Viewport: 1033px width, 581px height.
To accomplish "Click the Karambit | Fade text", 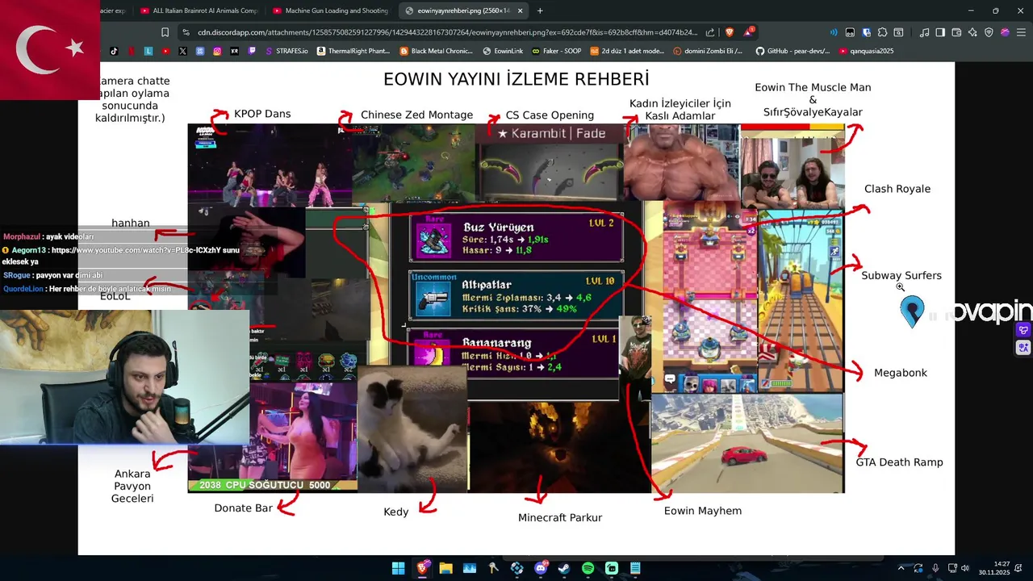I will tap(552, 134).
